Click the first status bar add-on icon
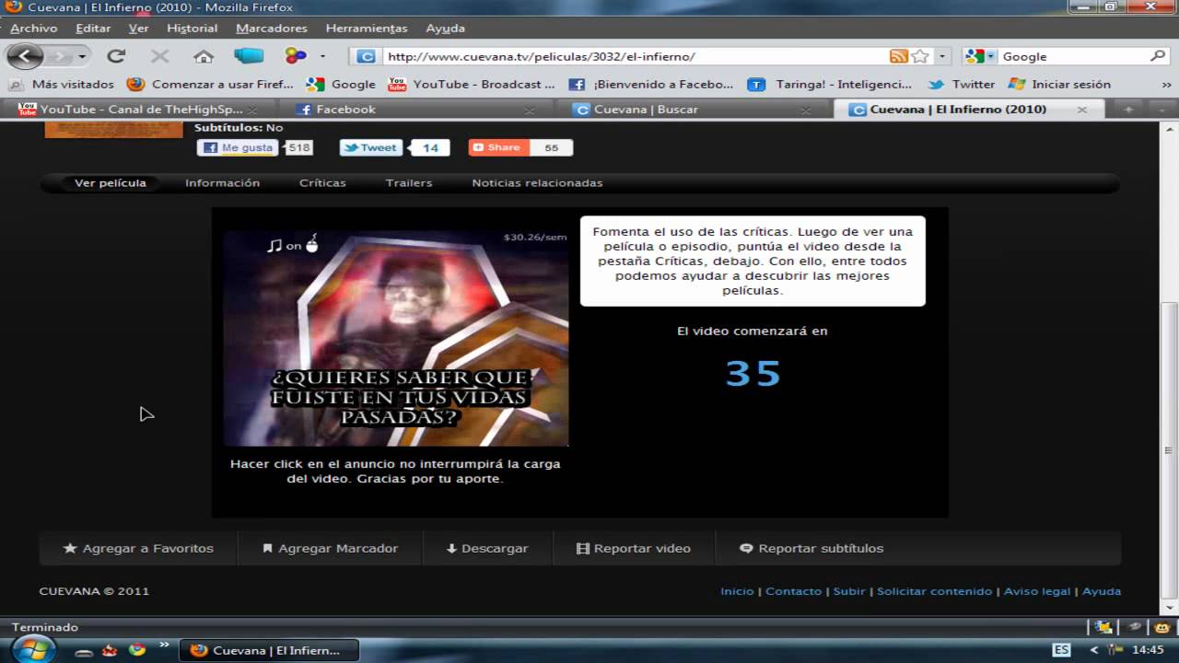1179x663 pixels. [x=1103, y=627]
